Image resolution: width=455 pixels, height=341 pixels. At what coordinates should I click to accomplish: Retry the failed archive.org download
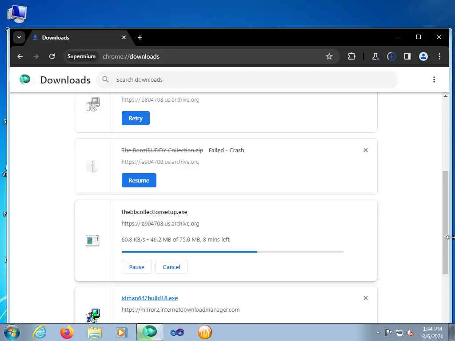coord(136,118)
